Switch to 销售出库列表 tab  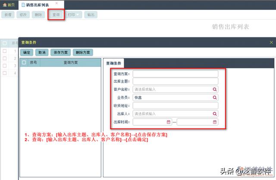tap(38, 5)
